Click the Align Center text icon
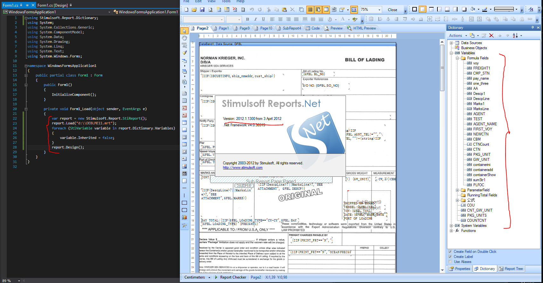This screenshot has height=283, width=543. [x=280, y=19]
